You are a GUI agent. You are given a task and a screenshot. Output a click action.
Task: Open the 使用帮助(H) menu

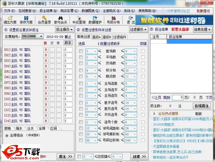pos(147,11)
